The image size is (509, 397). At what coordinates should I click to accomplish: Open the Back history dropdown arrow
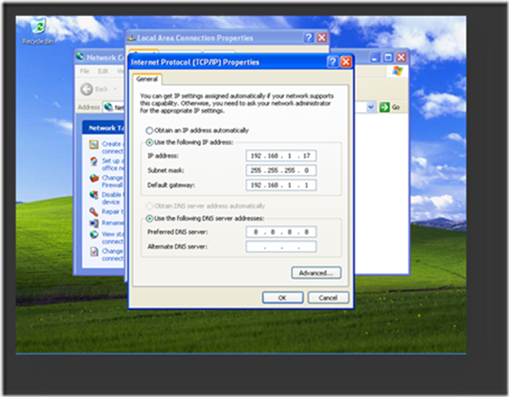point(115,89)
